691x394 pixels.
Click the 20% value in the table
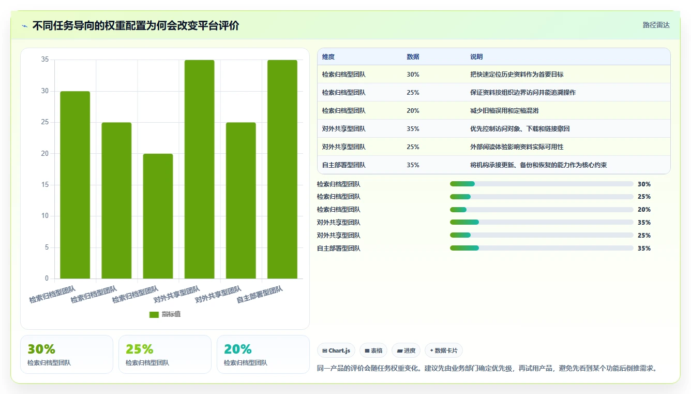[413, 111]
